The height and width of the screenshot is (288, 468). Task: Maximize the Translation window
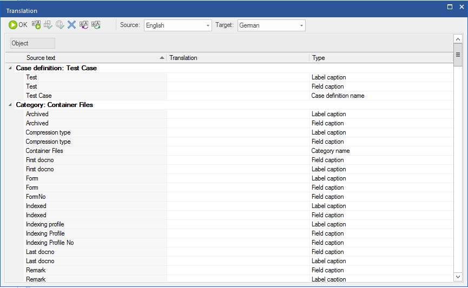click(x=450, y=7)
